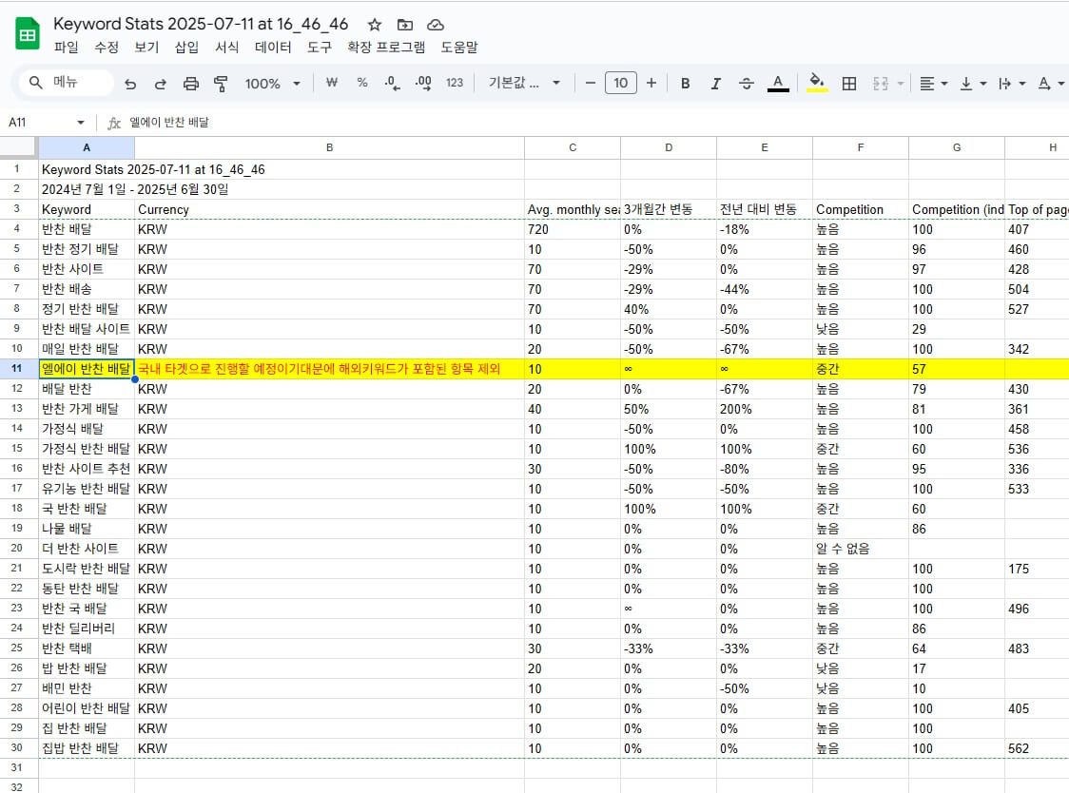Click the formula bar content
This screenshot has width=1069, height=793.
pos(169,122)
